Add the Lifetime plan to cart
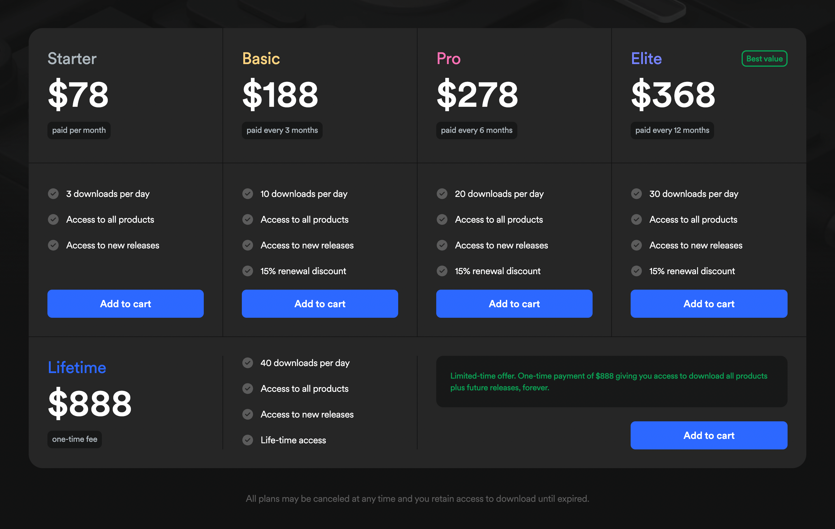The image size is (835, 529). tap(709, 435)
